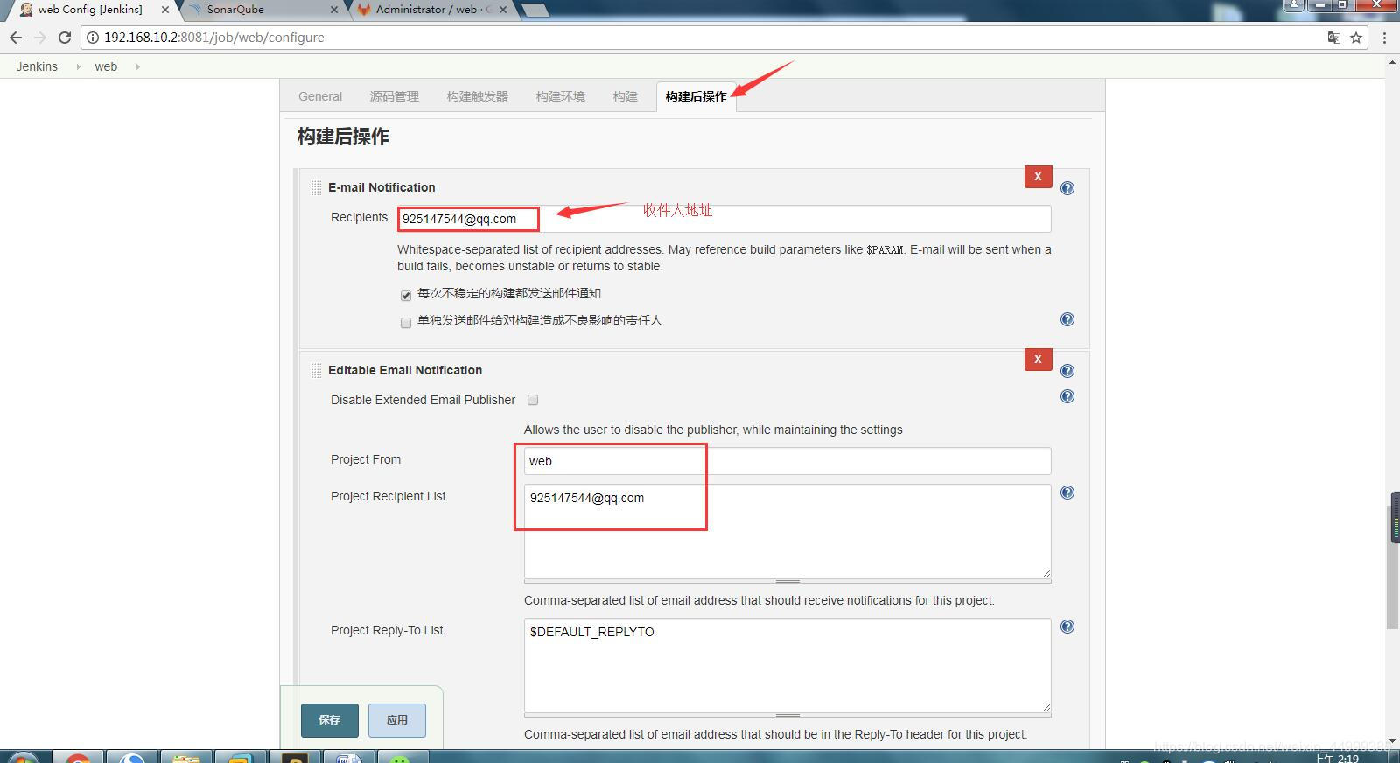Open help for Project Recipient List
This screenshot has width=1400, height=763.
(x=1067, y=493)
